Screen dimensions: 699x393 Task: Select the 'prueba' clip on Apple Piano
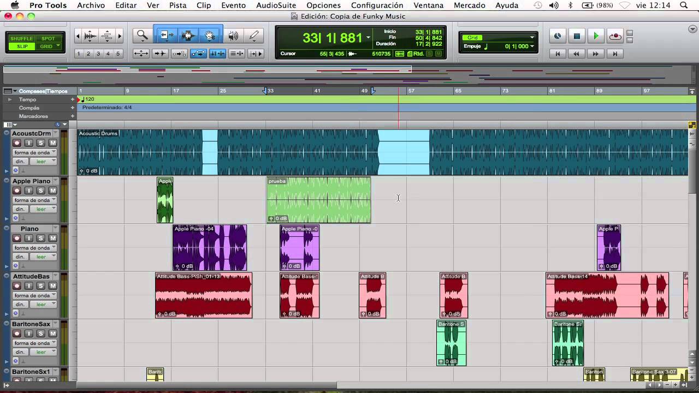point(318,200)
